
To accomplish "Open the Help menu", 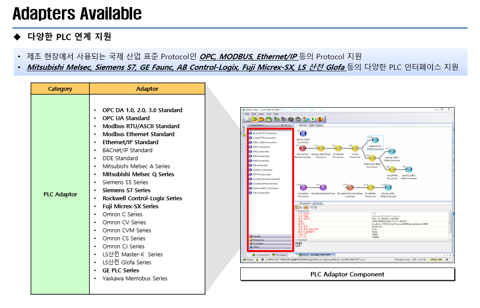I will click(x=276, y=114).
